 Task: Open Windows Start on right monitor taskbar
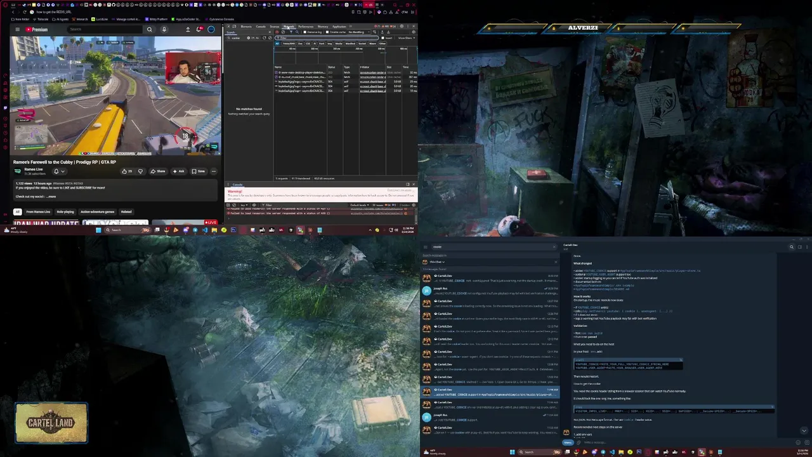(x=512, y=452)
